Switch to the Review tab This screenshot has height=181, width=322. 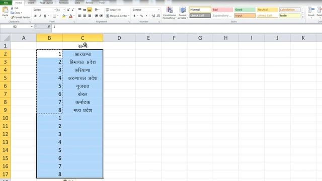point(90,3)
